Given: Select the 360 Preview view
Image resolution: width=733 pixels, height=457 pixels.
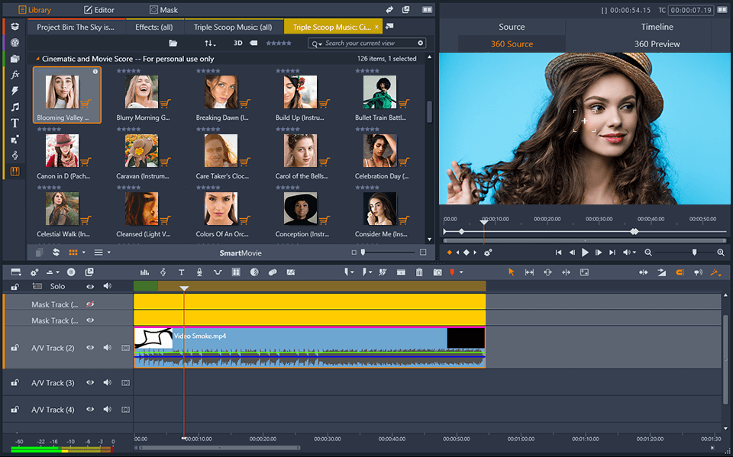Looking at the screenshot, I should tap(657, 43).
